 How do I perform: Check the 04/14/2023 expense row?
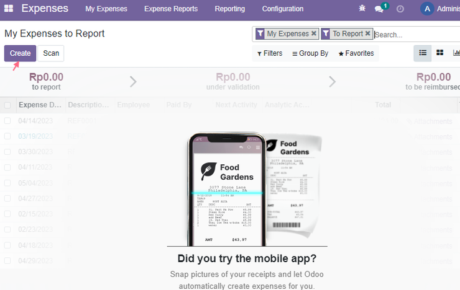coord(7,121)
